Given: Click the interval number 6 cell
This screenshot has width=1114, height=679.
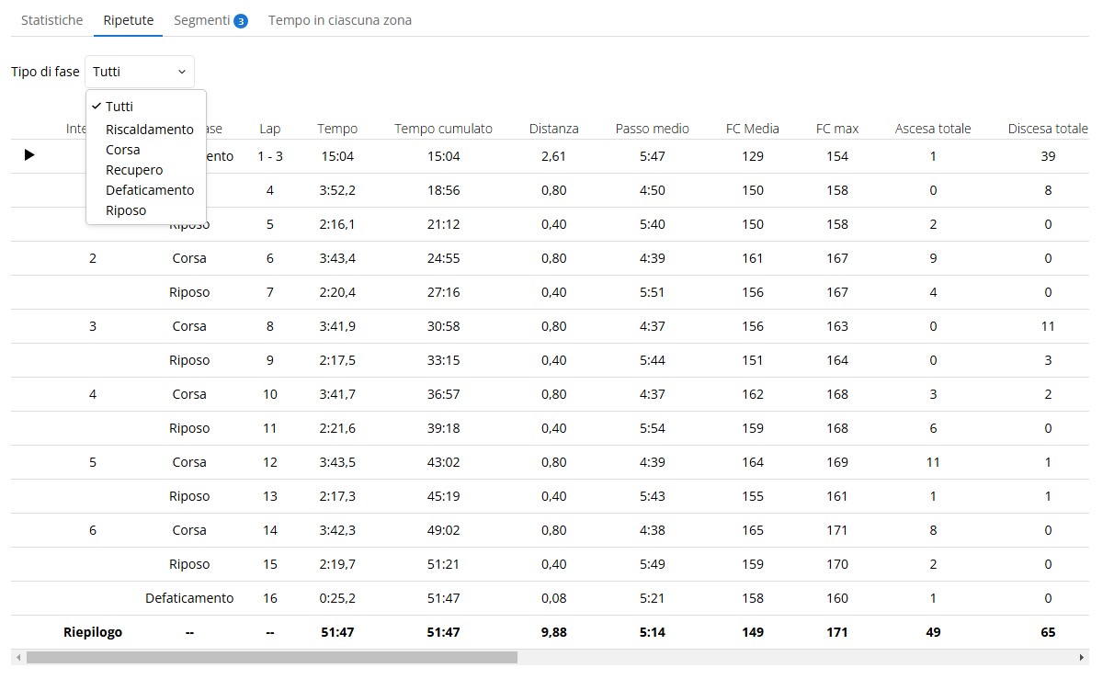Looking at the screenshot, I should pyautogui.click(x=93, y=530).
